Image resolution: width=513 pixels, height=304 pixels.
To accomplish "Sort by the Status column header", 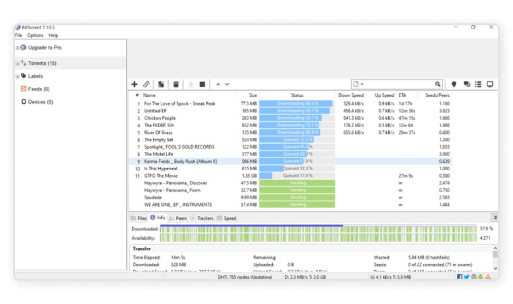I will click(x=297, y=95).
